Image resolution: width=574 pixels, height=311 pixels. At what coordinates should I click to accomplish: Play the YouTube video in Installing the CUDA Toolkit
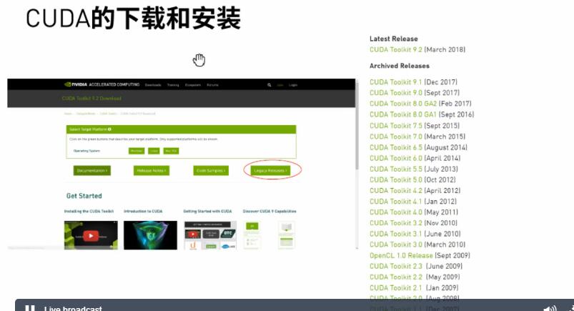[x=91, y=235]
